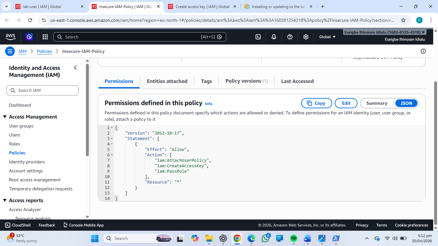Collapse the IAM sidebar with chevron

75,68
